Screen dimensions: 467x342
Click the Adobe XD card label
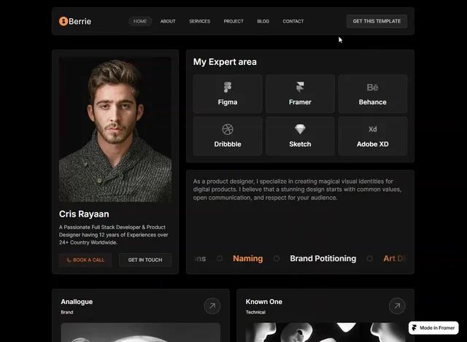[373, 144]
